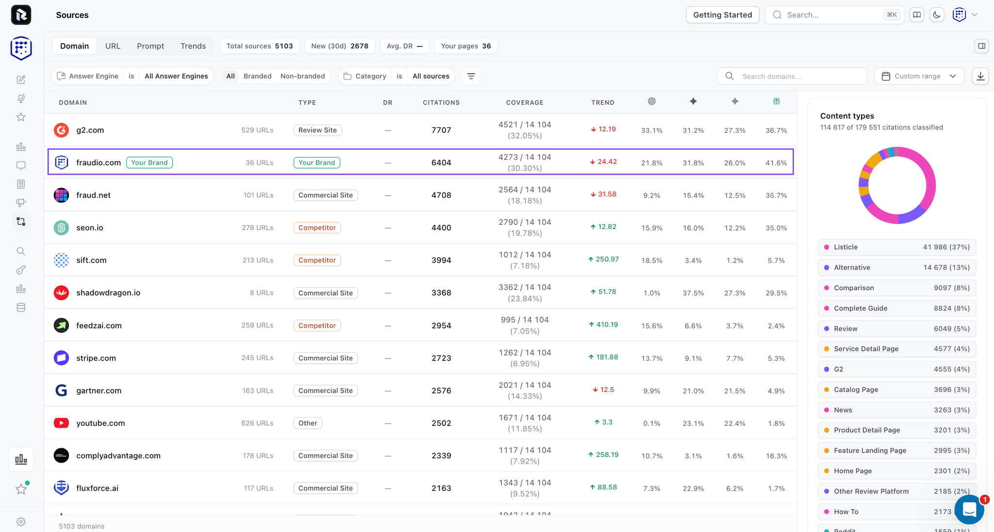
Task: Click the sidebar database icon
Action: pyautogui.click(x=21, y=307)
